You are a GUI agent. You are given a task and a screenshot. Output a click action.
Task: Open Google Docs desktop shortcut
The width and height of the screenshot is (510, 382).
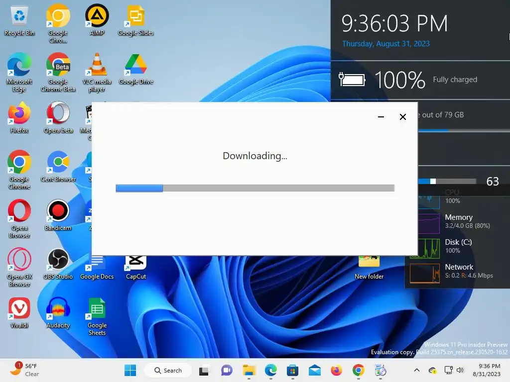(97, 268)
